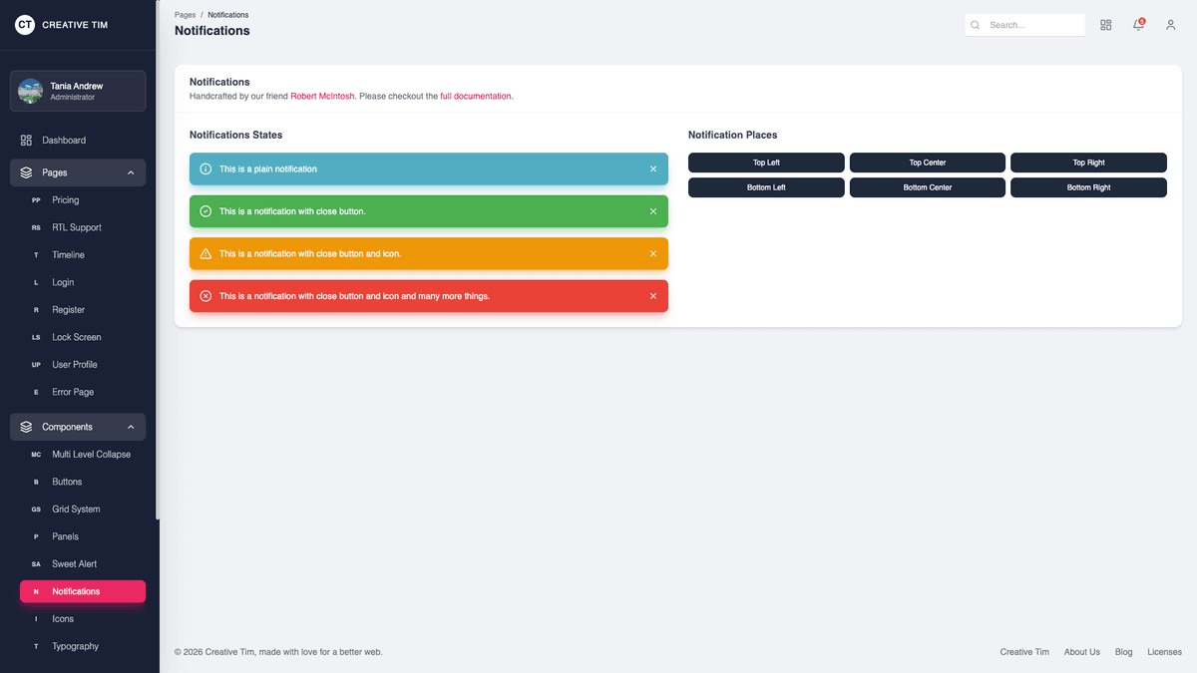Open the full documentation link
The height and width of the screenshot is (673, 1197).
(476, 96)
